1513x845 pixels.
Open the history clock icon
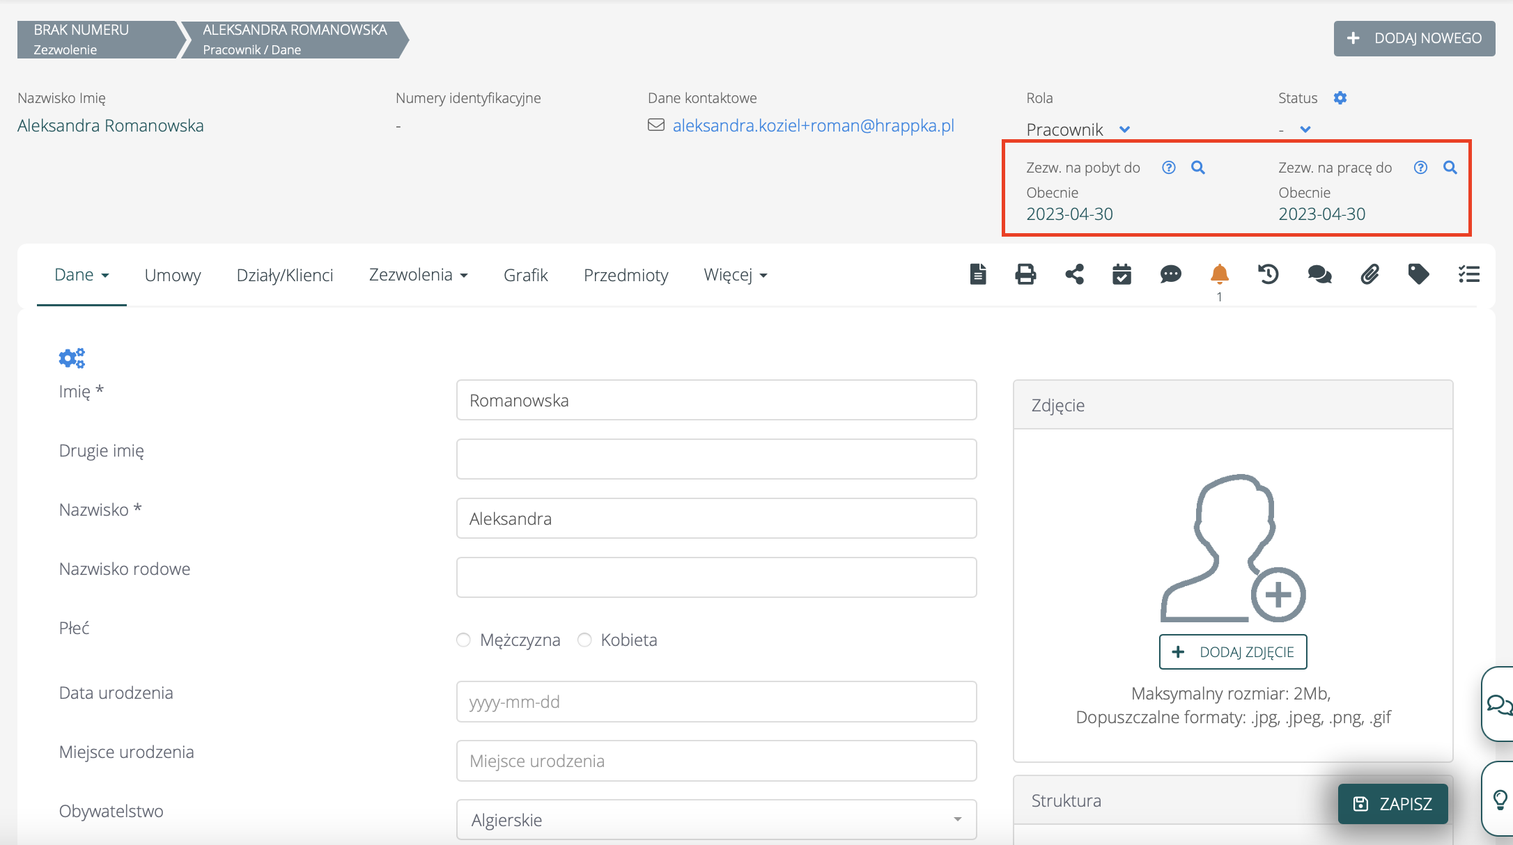(1268, 274)
